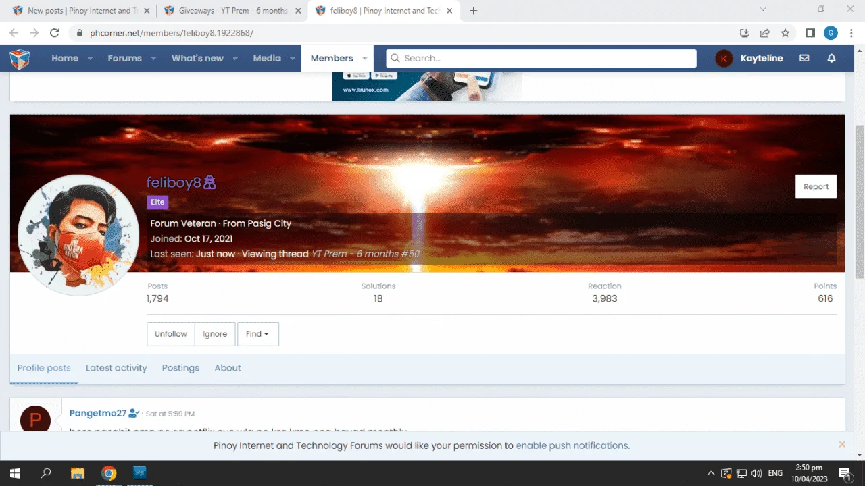Screen dimensions: 865x486
Task: Expand the Members menu dropdown arrow
Action: tap(365, 59)
